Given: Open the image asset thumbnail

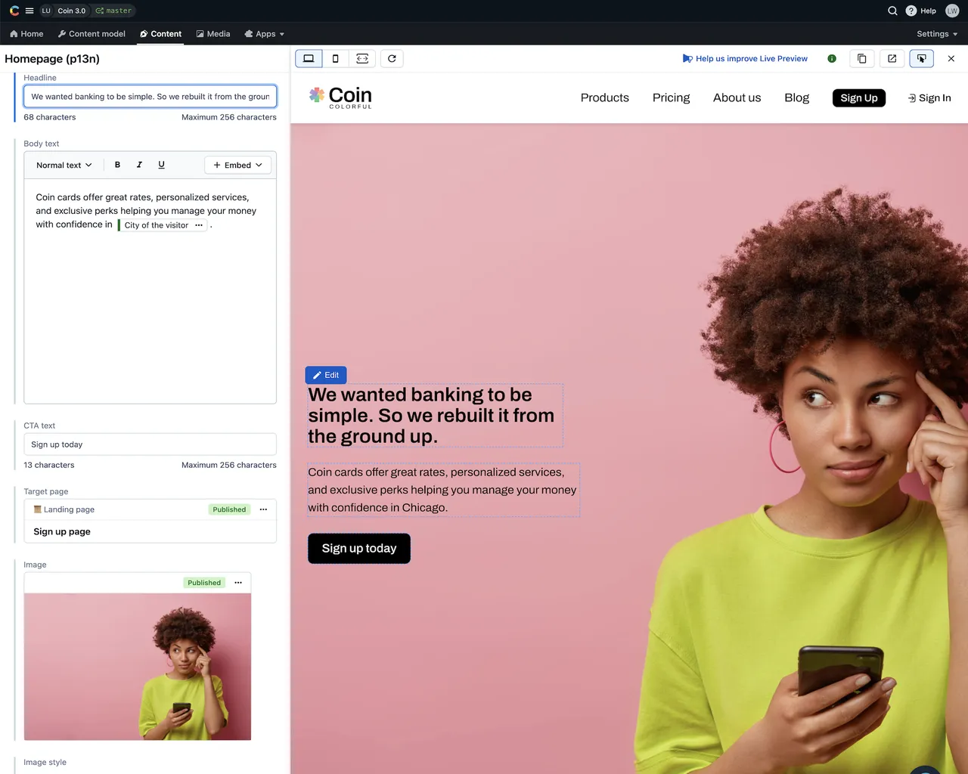Looking at the screenshot, I should [x=138, y=667].
